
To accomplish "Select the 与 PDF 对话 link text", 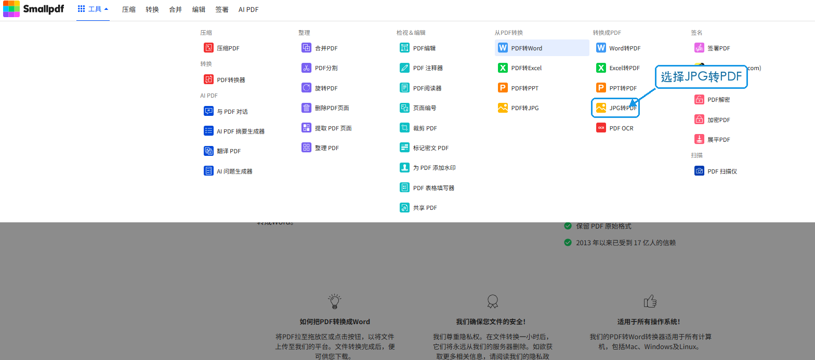I will [232, 112].
